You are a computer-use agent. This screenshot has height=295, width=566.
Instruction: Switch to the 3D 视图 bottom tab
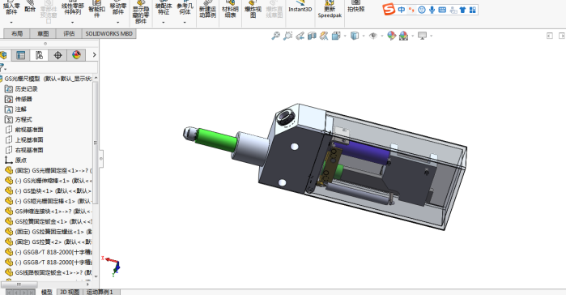70,292
